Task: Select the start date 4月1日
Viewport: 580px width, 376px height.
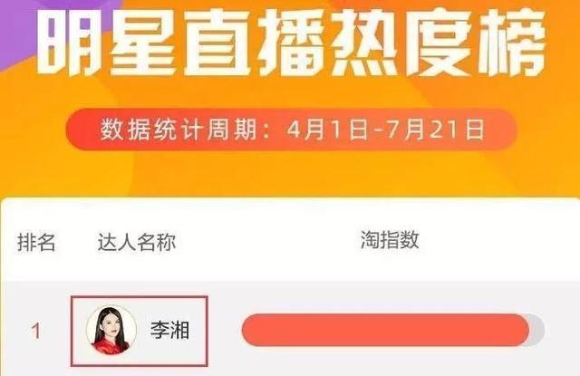Action: (x=328, y=130)
